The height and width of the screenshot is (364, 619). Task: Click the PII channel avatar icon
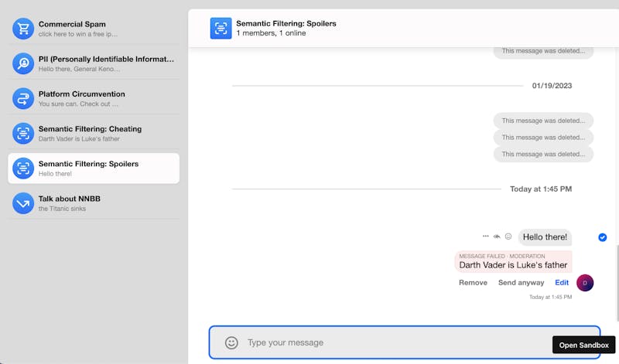pyautogui.click(x=23, y=63)
